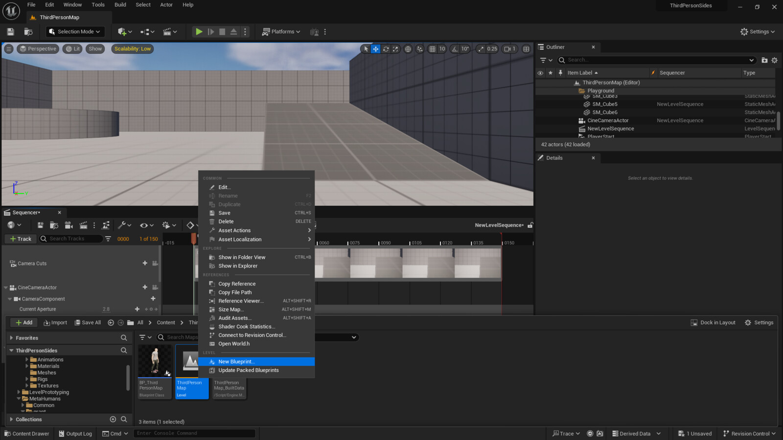Select Update Packed Blueprints menu entry
The image size is (783, 440).
point(256,371)
